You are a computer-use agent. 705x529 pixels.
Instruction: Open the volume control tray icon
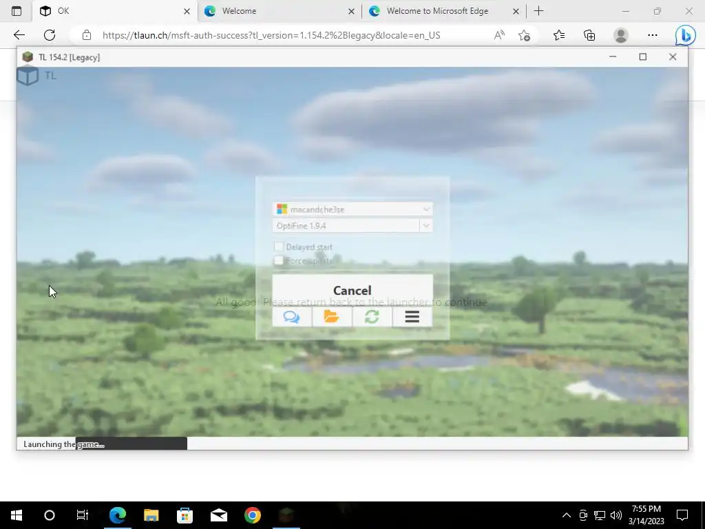coord(616,515)
